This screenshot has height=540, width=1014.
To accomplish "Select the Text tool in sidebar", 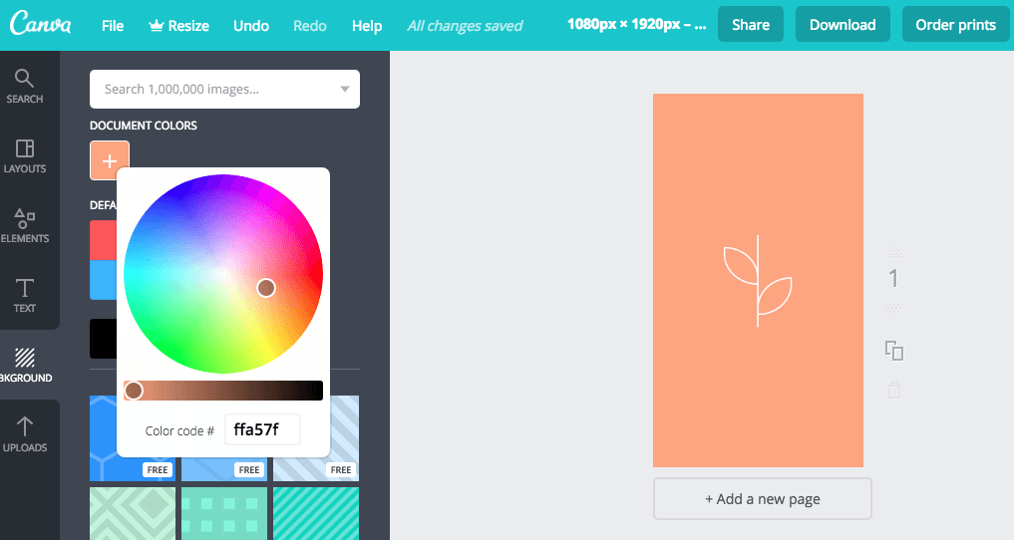I will tap(25, 296).
